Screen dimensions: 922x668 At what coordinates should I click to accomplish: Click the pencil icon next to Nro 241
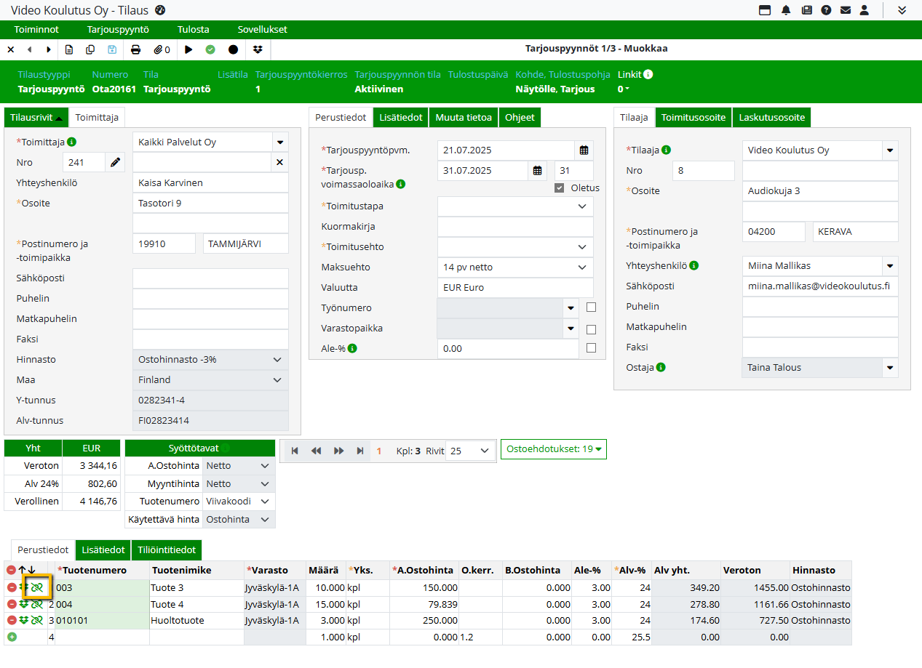coord(115,163)
